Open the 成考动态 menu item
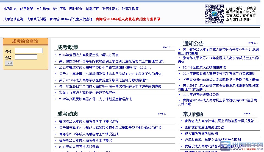Image resolution: width=264 pixels, height=152 pixels. click(10, 9)
